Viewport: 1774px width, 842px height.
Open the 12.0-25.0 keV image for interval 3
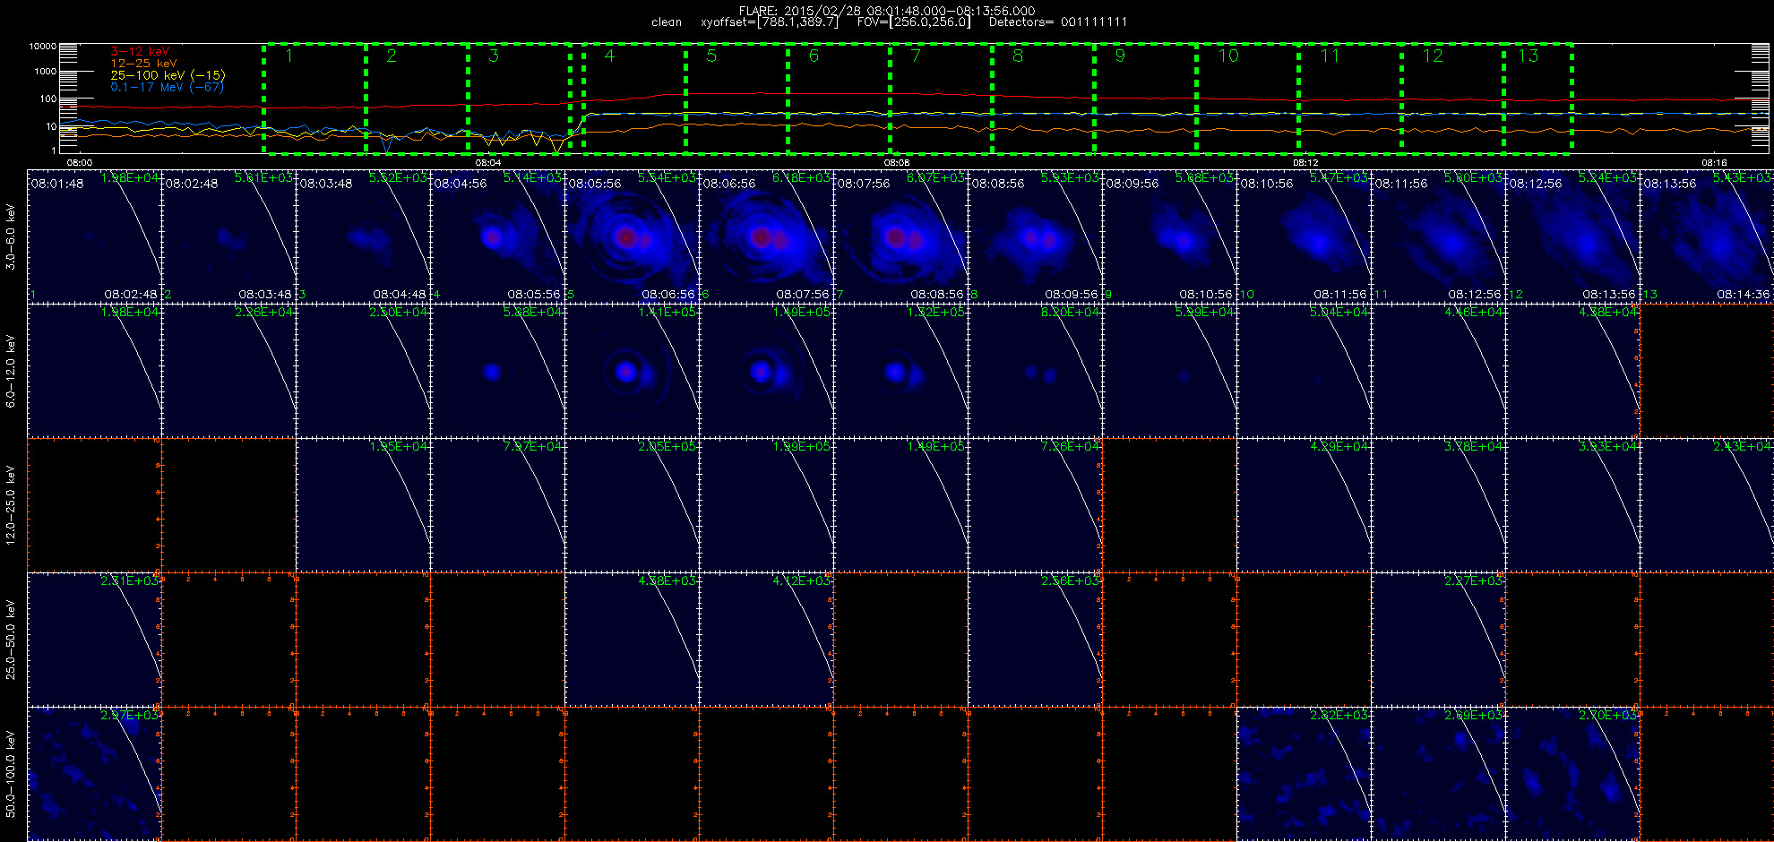(x=364, y=505)
